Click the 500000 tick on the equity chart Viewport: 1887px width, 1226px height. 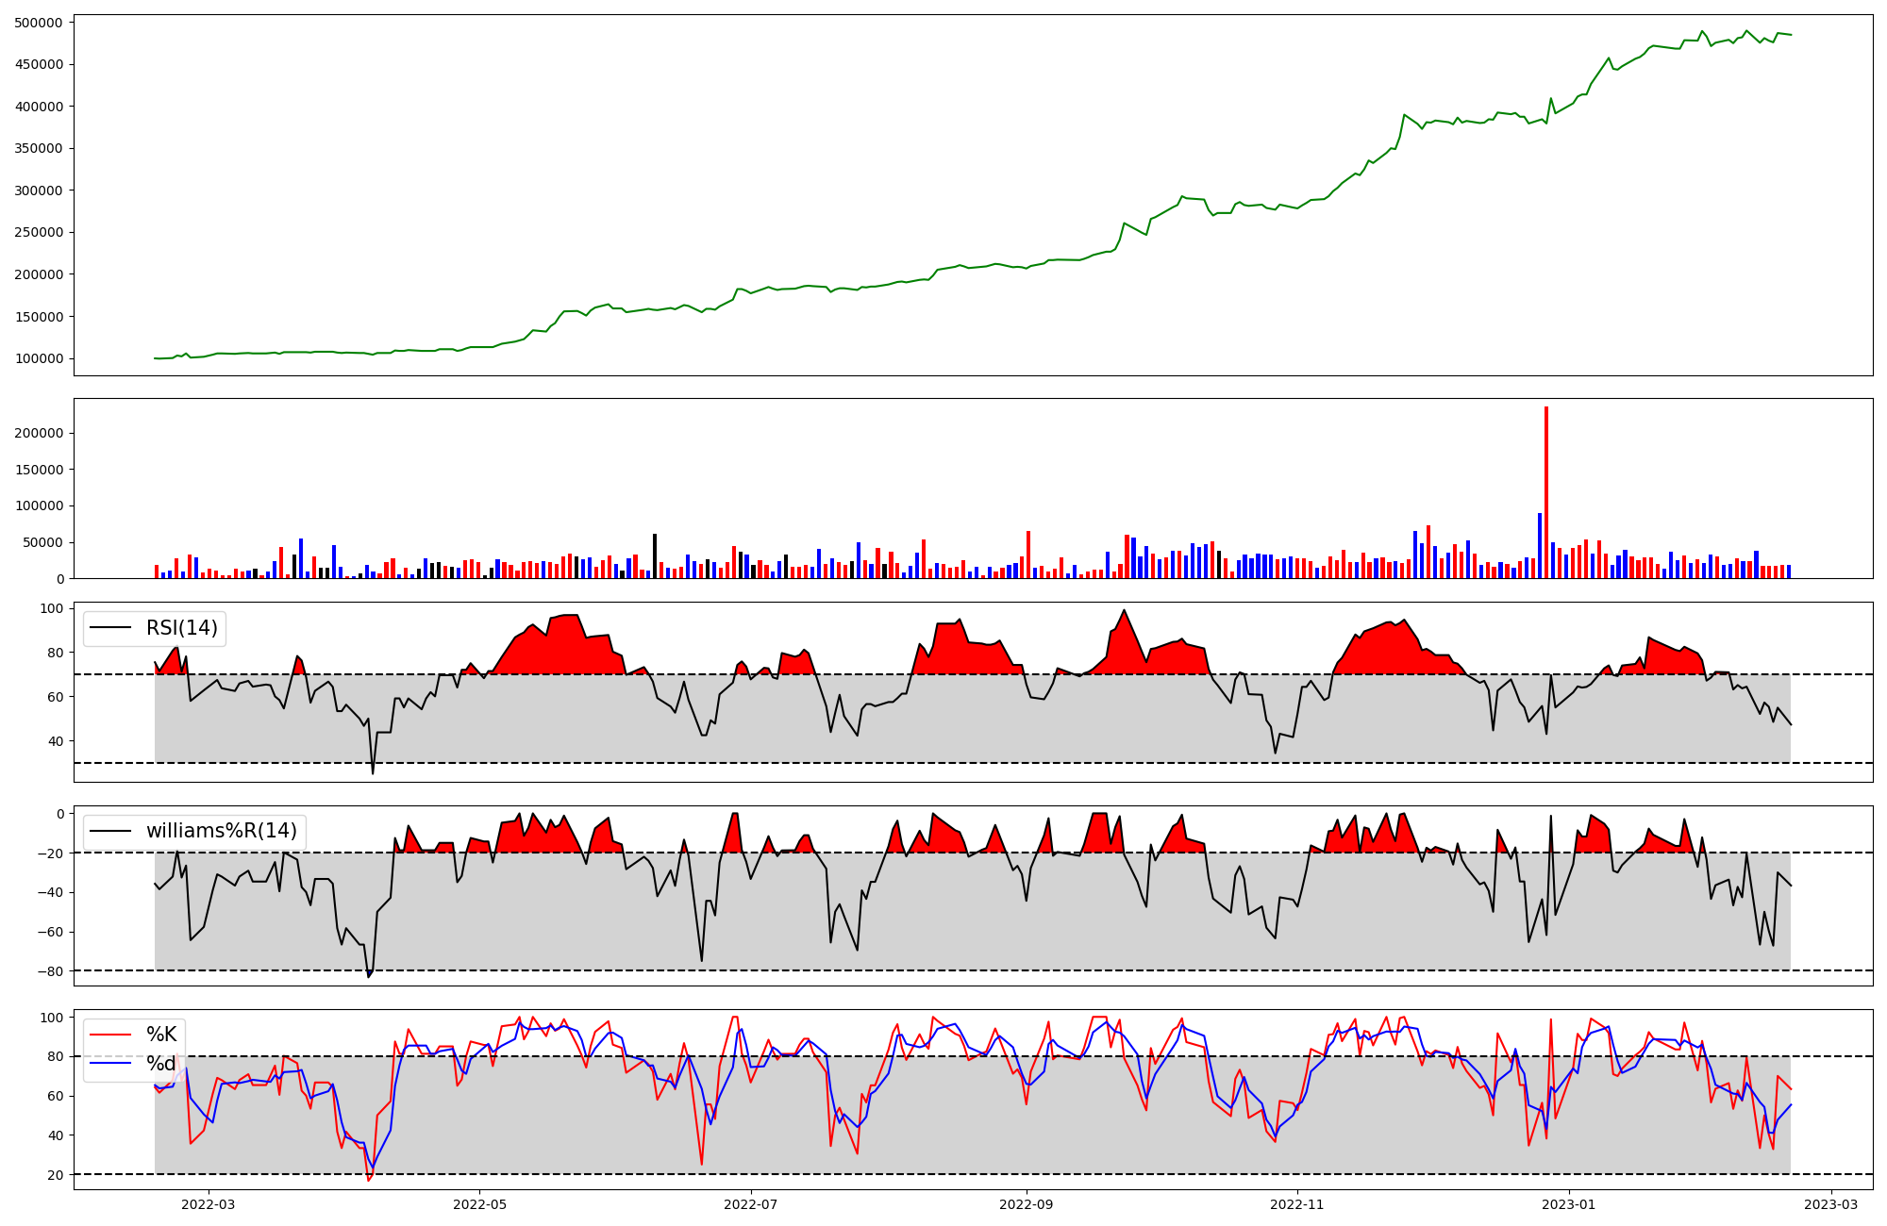pos(39,23)
